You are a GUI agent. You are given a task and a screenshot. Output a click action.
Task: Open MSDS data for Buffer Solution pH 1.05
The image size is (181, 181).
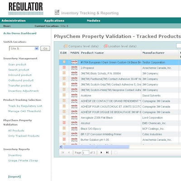74,140
